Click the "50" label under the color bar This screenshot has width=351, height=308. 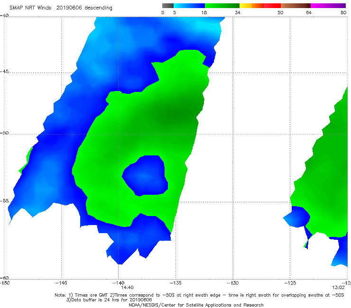point(280,13)
